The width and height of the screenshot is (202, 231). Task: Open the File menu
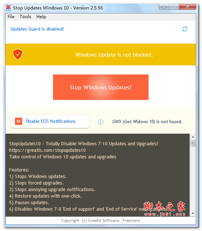[11, 17]
